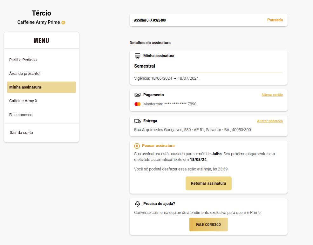Click the subscription certificate icon by Minha assinatura heading
Image resolution: width=313 pixels, height=245 pixels.
[137, 56]
